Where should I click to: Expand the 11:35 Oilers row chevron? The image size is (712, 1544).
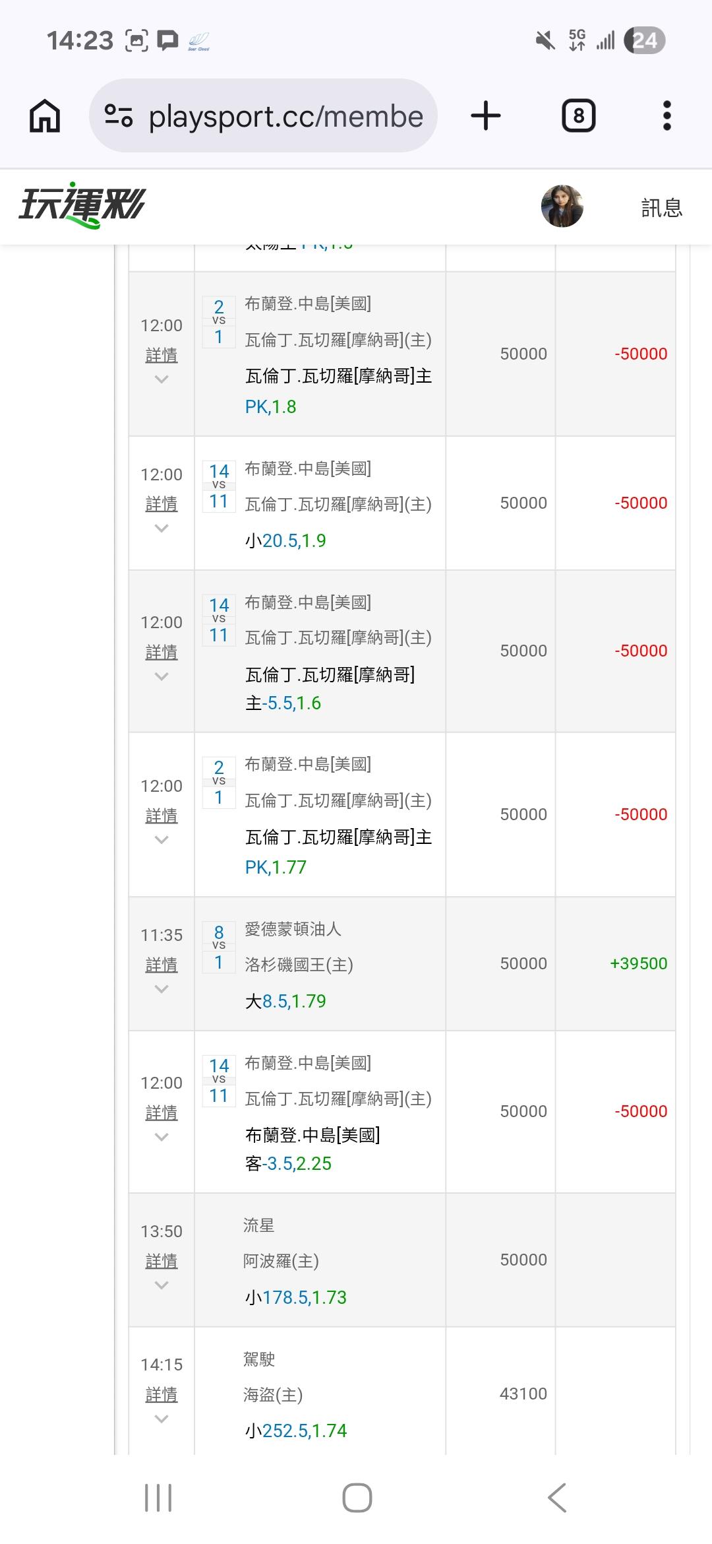pos(162,988)
